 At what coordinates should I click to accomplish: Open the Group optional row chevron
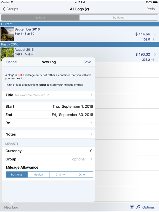pos(91,159)
